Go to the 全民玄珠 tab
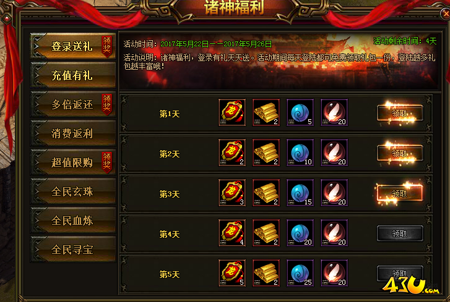 click(73, 191)
